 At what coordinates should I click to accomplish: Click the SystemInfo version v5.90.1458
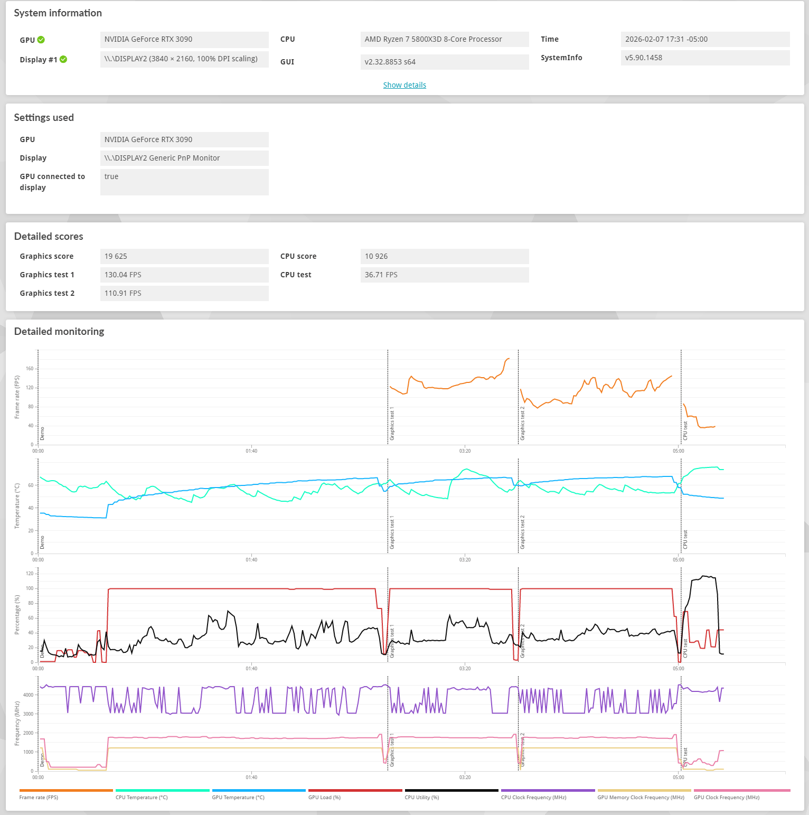coord(705,58)
